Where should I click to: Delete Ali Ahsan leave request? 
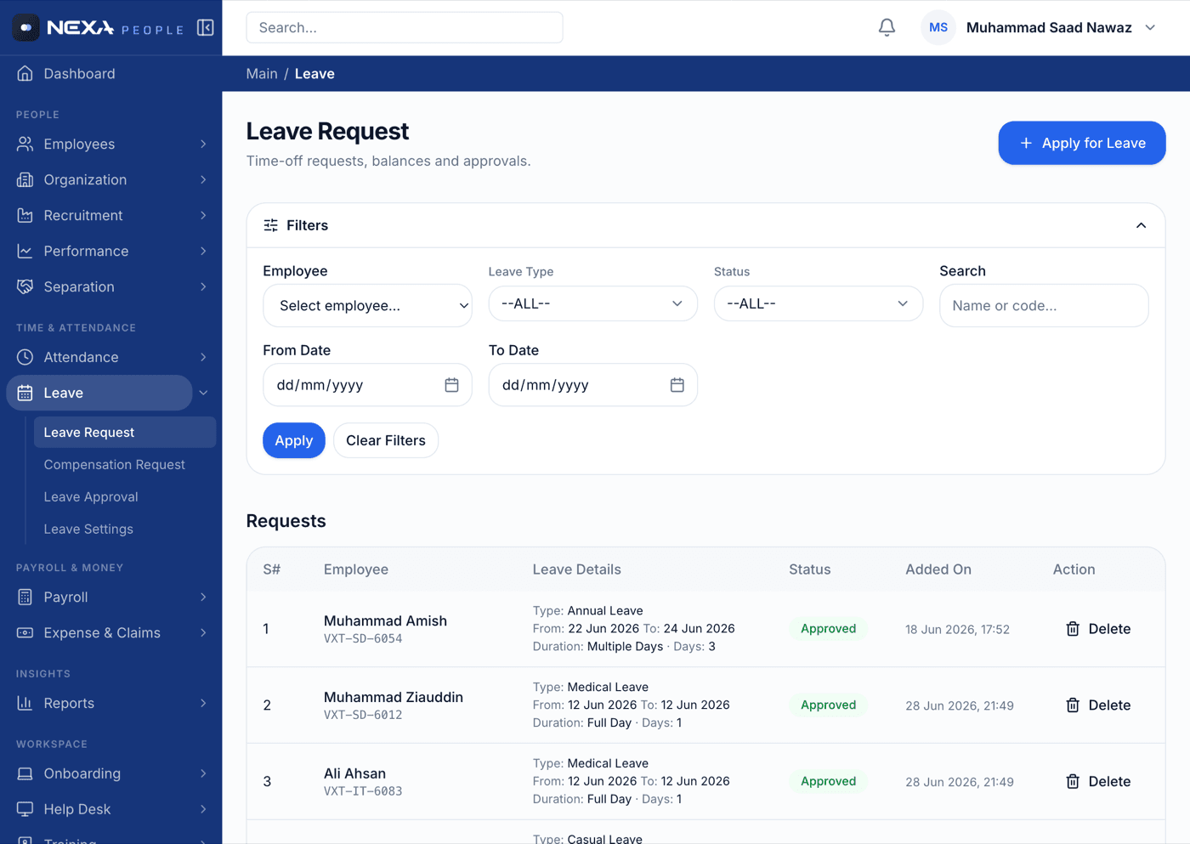[x=1098, y=782]
